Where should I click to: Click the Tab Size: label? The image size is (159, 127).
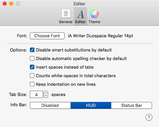click(18, 94)
